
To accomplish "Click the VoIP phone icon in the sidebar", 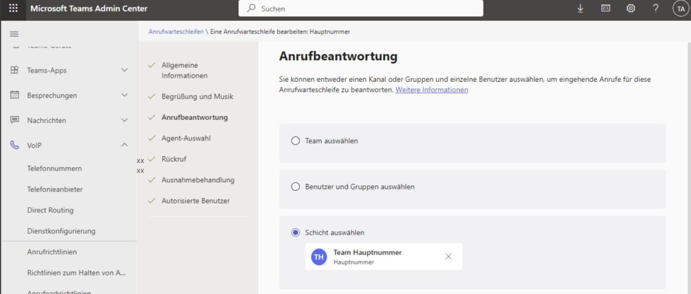I will pyautogui.click(x=14, y=145).
